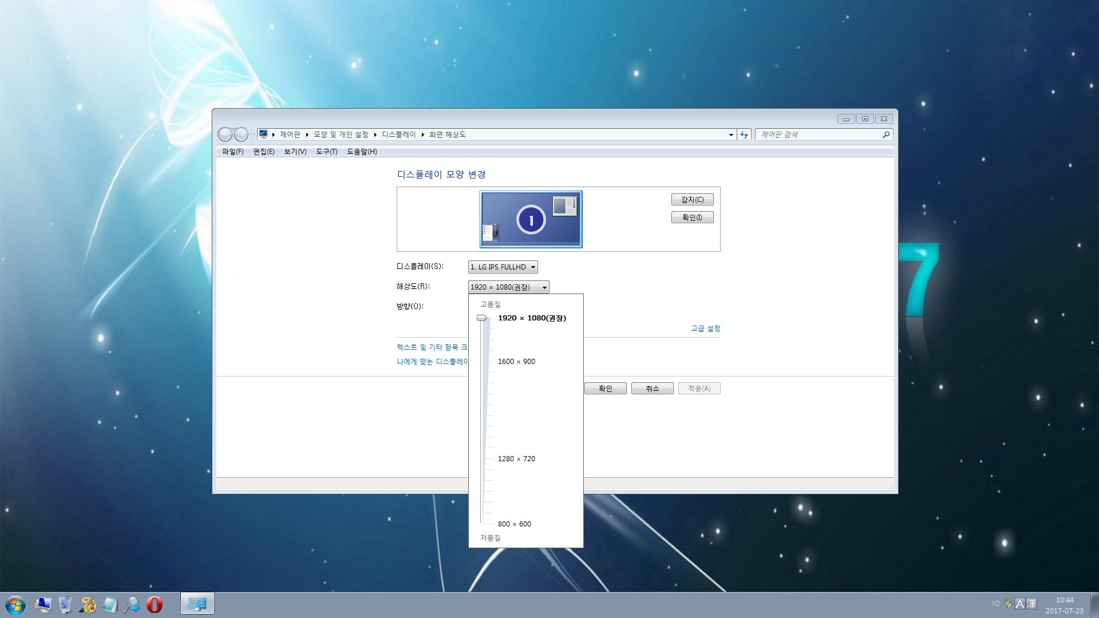Click the KO language indicator in tray
This screenshot has width=1099, height=618.
[995, 604]
